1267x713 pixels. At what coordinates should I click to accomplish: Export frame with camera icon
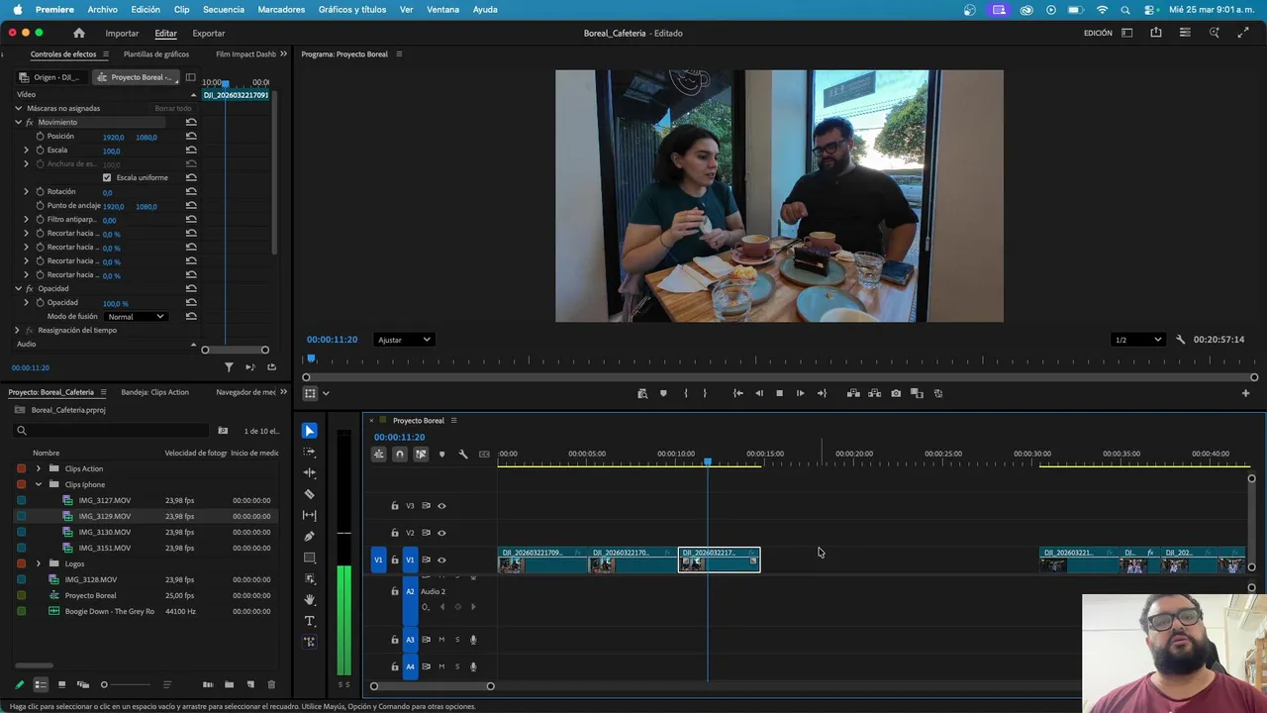coord(896,393)
